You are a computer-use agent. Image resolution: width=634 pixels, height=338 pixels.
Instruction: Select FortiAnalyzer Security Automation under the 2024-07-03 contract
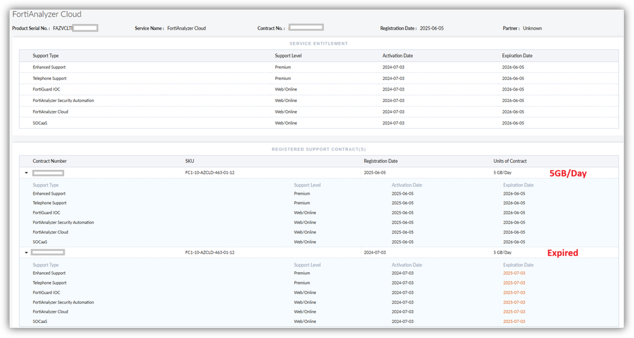(63, 302)
